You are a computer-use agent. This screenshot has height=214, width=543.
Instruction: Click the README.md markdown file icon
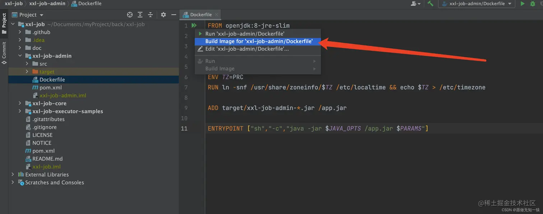pos(28,159)
